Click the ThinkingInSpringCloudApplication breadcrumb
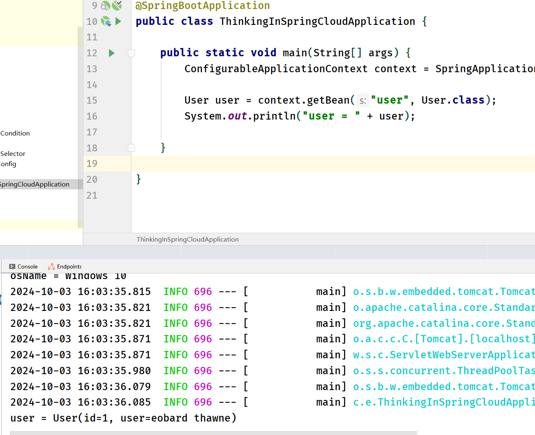 click(188, 240)
